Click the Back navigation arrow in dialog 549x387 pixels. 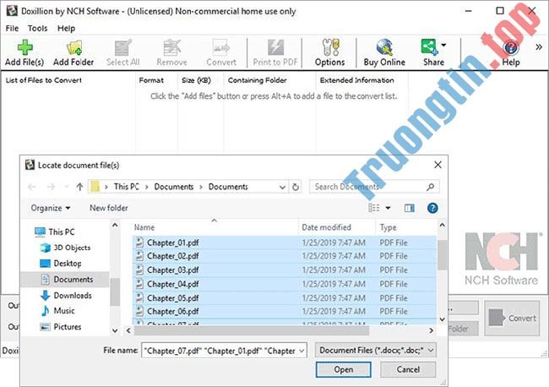pos(32,187)
